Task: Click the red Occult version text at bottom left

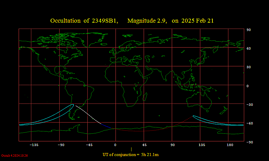Action: (14, 155)
